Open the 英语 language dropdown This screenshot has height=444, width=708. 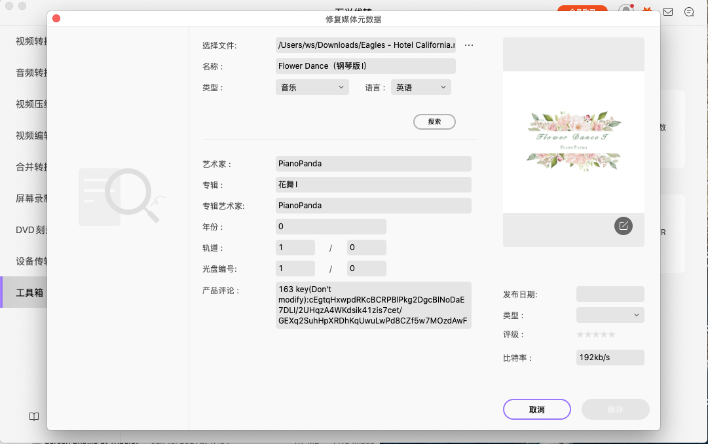pyautogui.click(x=421, y=87)
